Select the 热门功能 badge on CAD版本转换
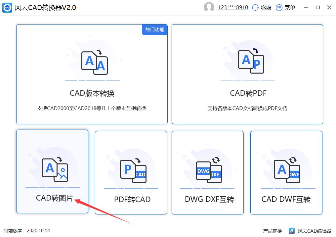The image size is (336, 237). pyautogui.click(x=155, y=30)
